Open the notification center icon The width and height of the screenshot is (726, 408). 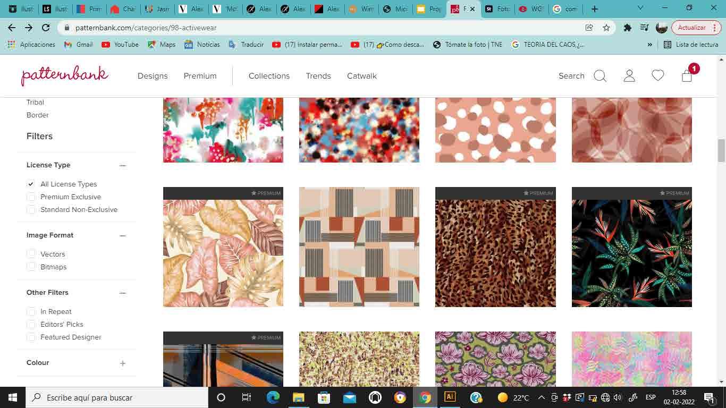point(709,397)
